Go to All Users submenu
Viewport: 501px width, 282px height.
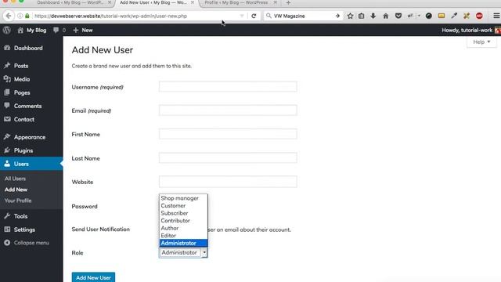15,179
